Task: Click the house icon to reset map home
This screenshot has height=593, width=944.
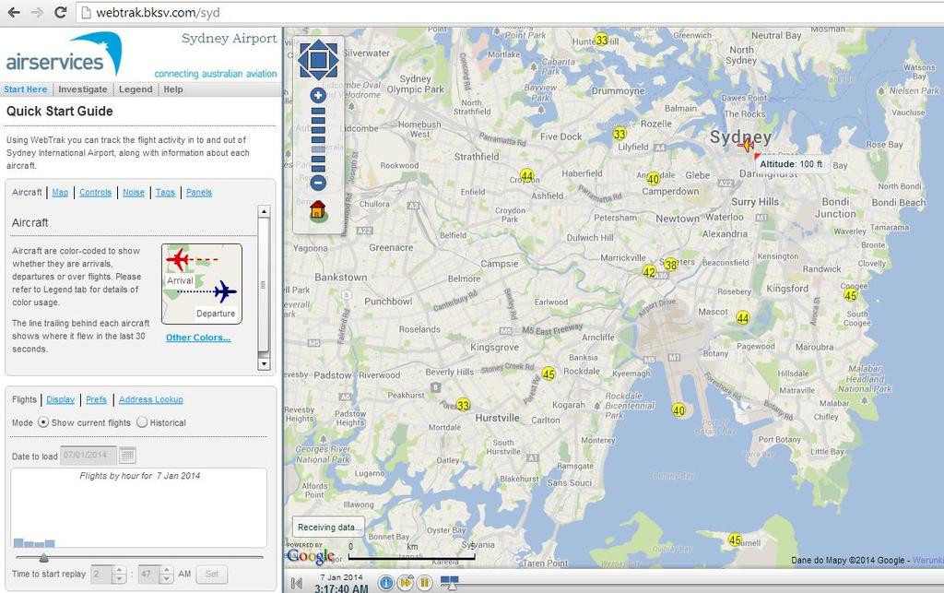Action: coord(318,210)
